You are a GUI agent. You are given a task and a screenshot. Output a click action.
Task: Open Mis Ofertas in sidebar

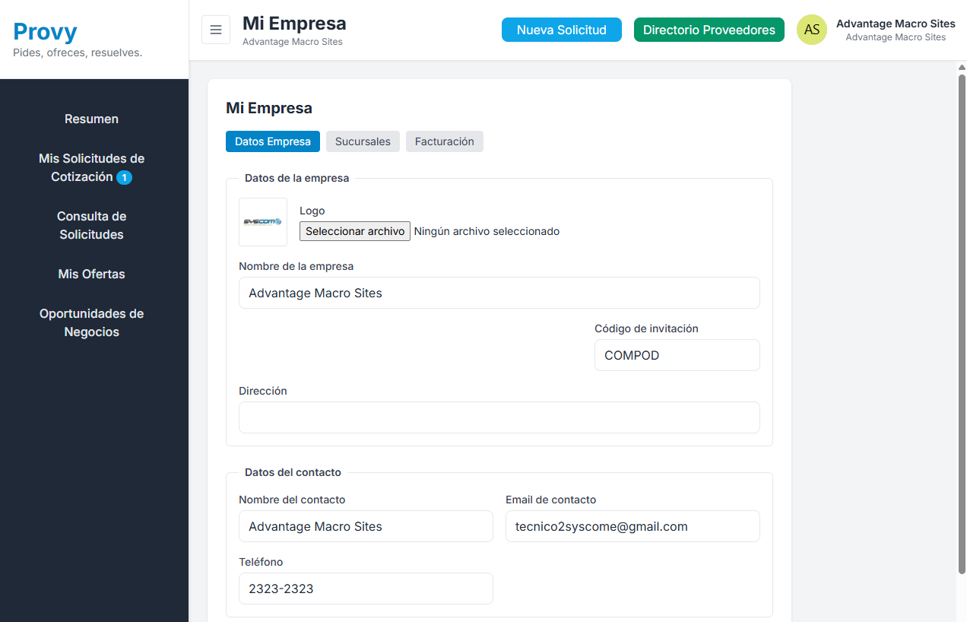tap(91, 274)
